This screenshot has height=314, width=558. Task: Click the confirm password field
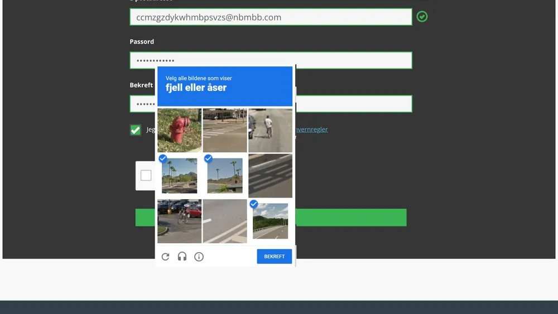352,104
